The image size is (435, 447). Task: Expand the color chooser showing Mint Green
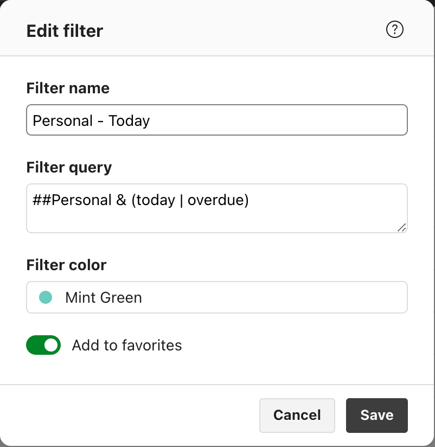click(x=217, y=297)
